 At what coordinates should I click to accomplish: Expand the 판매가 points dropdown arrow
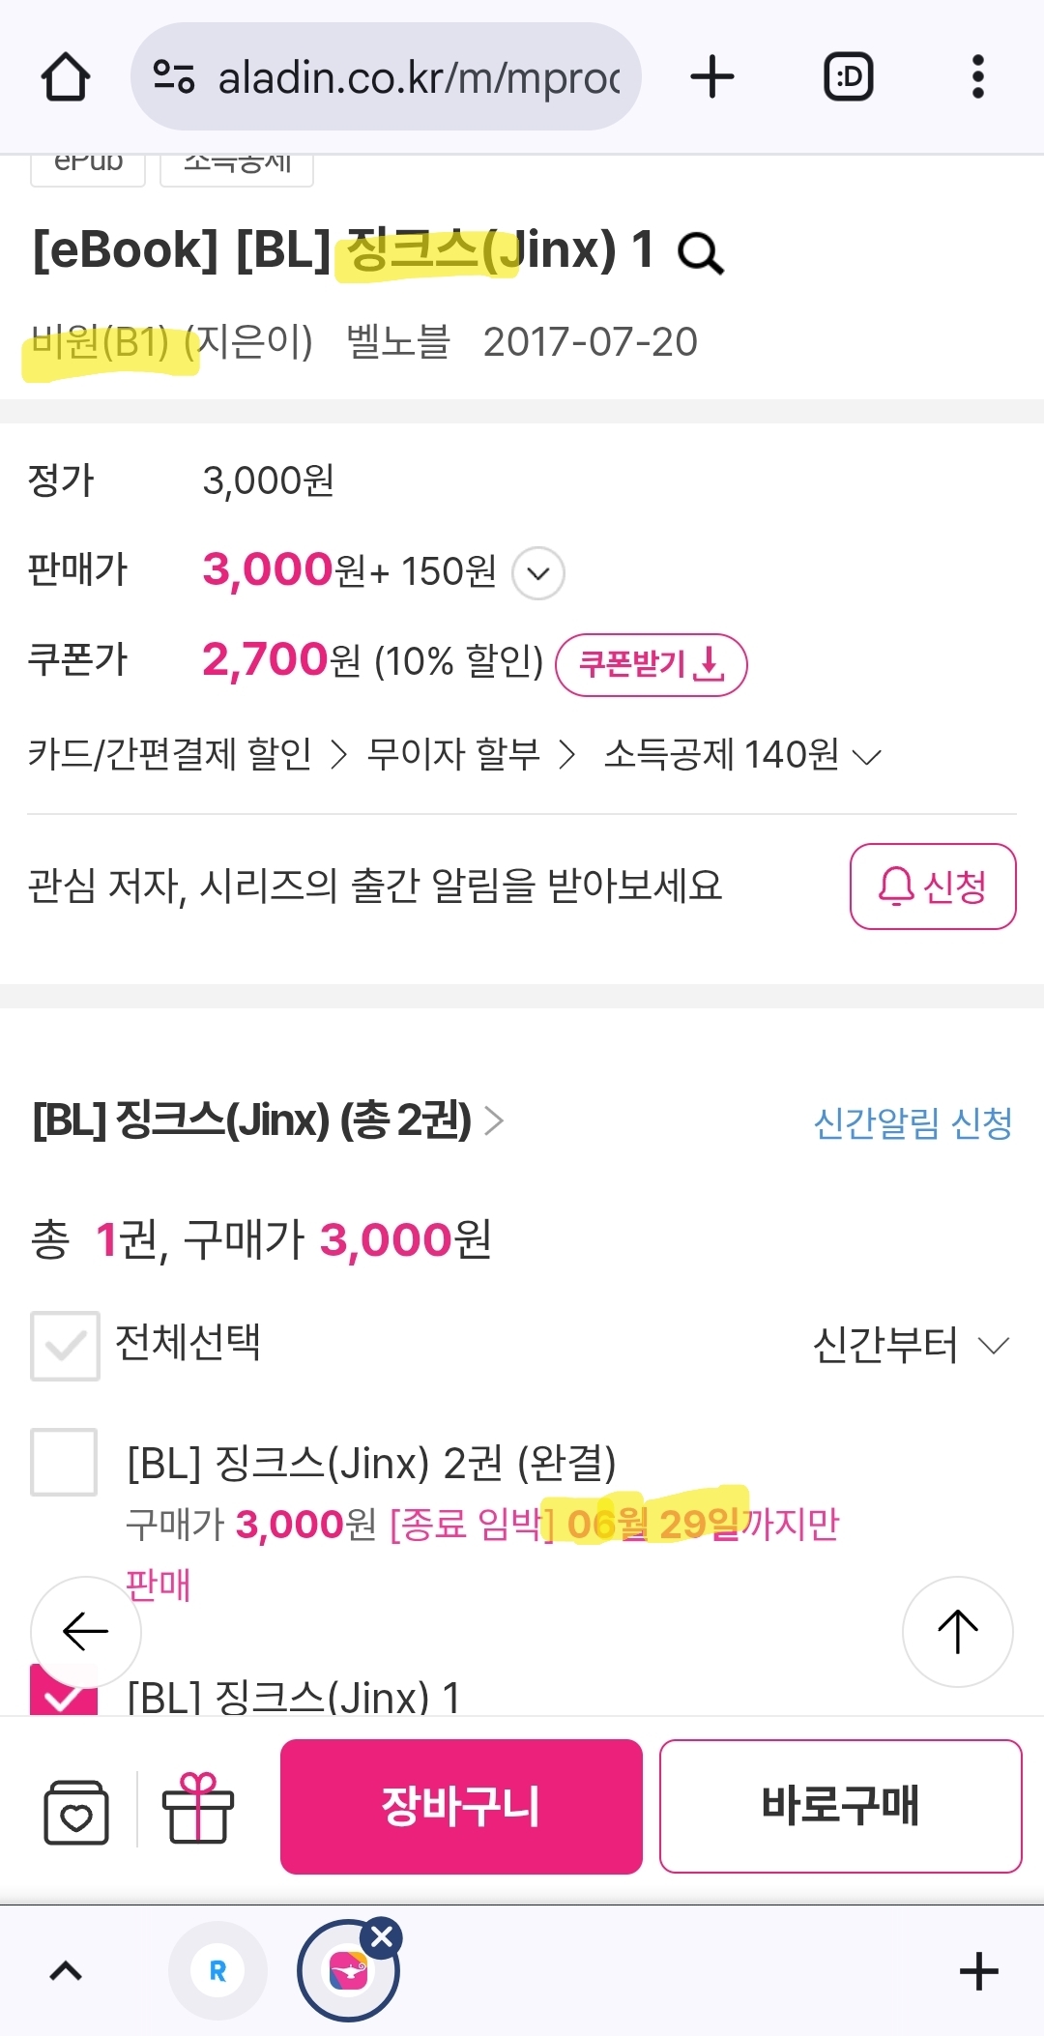pyautogui.click(x=538, y=573)
